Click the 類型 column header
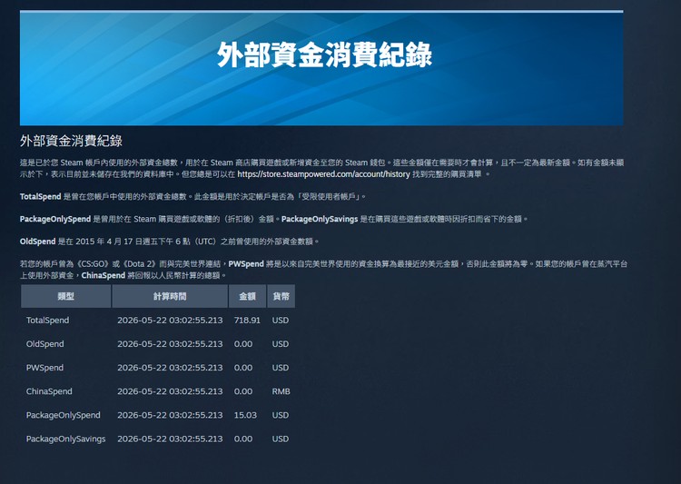Viewport: 681px width, 484px height. pyautogui.click(x=66, y=296)
